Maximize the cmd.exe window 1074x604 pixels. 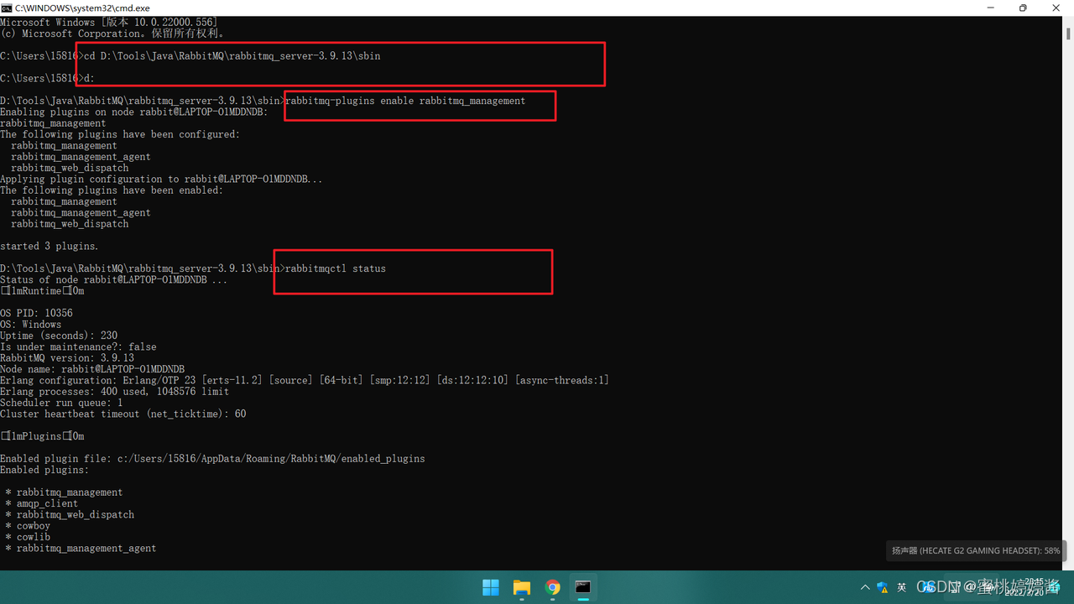pos(1023,8)
